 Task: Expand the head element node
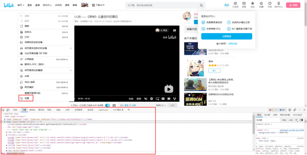(x=5, y=119)
